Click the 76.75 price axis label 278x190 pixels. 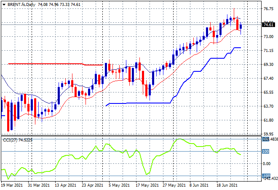click(268, 9)
